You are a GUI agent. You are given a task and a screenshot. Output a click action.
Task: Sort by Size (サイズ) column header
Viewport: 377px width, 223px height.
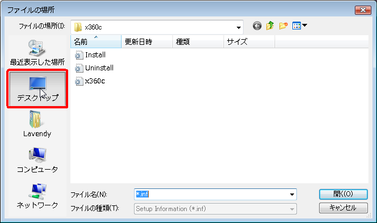[249, 41]
